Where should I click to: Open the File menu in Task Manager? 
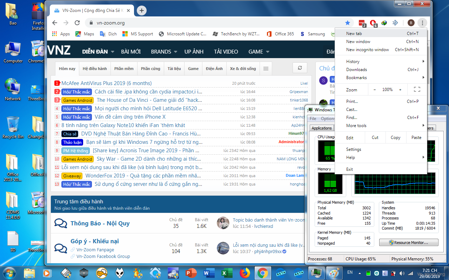click(x=313, y=119)
